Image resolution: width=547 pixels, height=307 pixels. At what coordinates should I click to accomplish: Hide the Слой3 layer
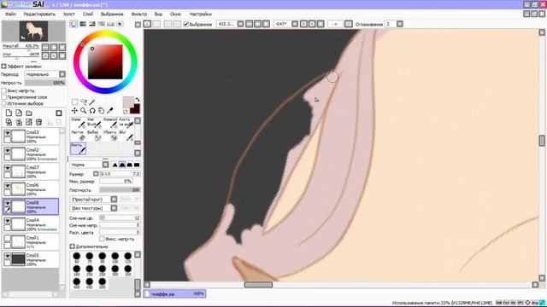coord(7,133)
